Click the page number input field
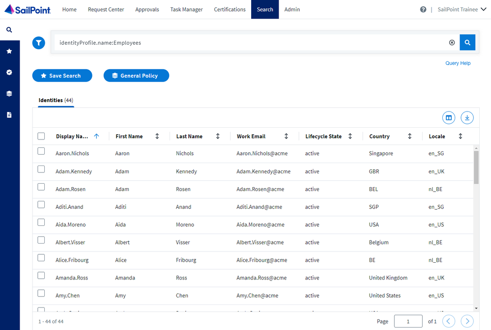491x330 pixels. 408,321
